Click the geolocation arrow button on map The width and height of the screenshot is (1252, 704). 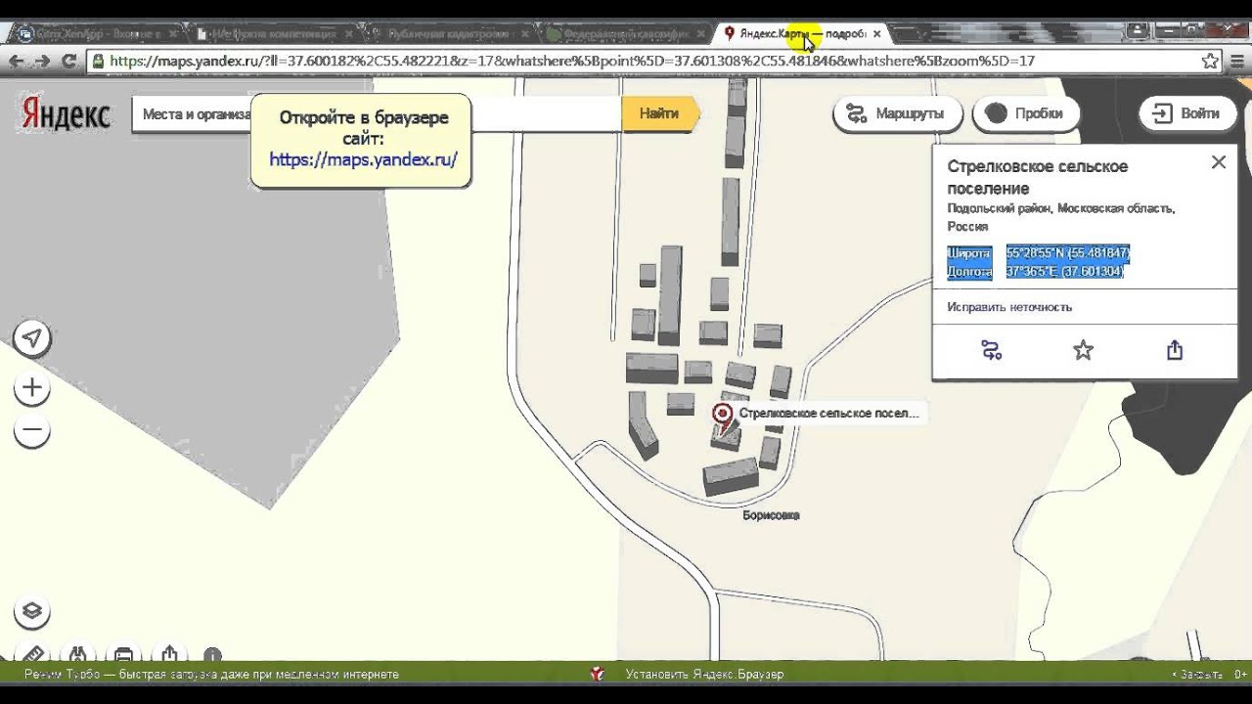(32, 338)
